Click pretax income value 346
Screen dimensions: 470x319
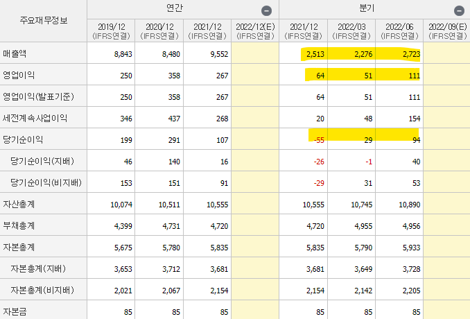(126, 119)
